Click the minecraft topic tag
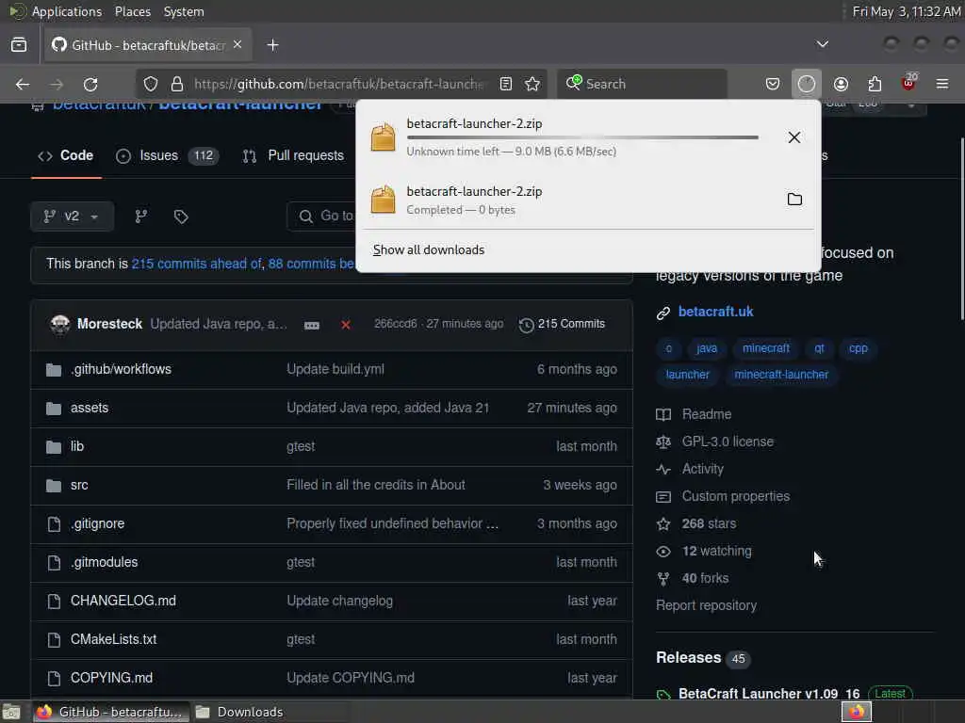This screenshot has height=723, width=965. tap(765, 348)
